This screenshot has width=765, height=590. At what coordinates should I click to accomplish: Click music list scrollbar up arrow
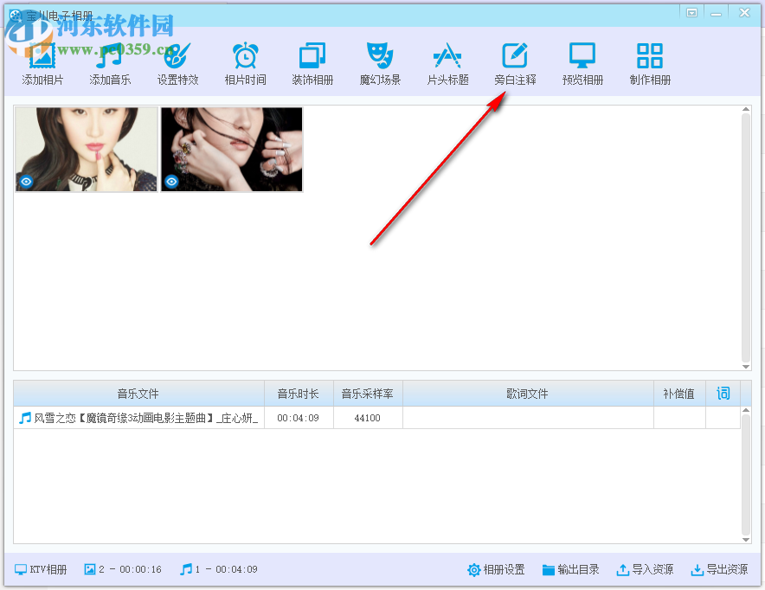pos(746,411)
